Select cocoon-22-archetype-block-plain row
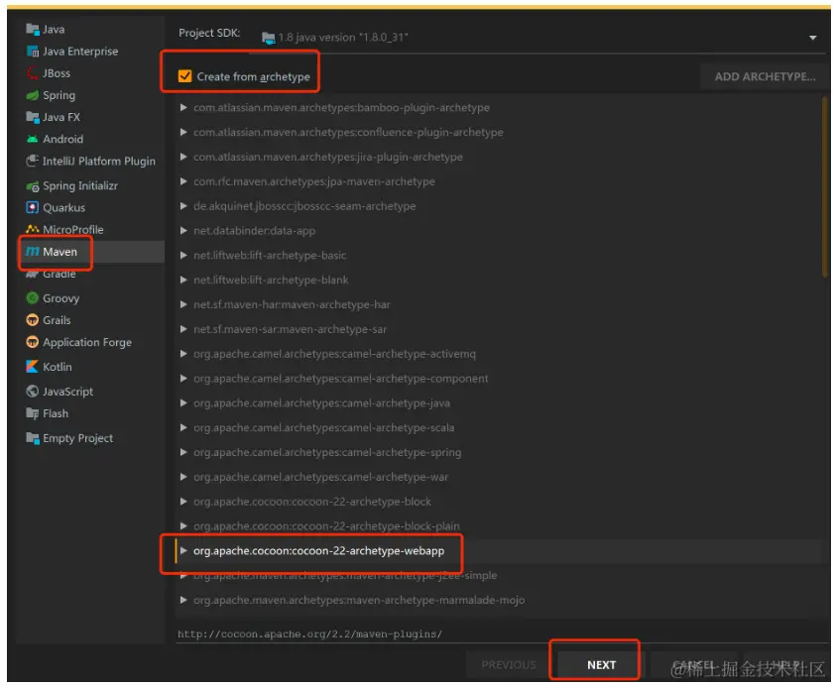The height and width of the screenshot is (687, 834). 326,525
